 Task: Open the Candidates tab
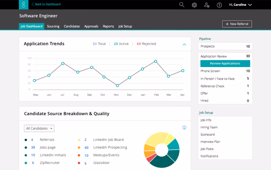[72, 26]
